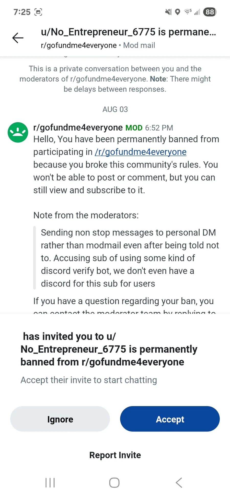Select Report Invite
Image resolution: width=230 pixels, height=498 pixels.
(x=115, y=455)
